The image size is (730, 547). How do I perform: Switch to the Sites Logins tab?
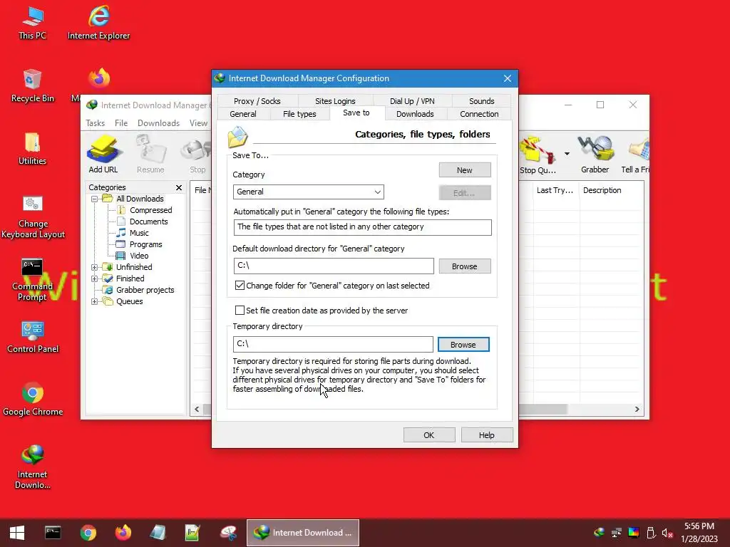click(335, 101)
